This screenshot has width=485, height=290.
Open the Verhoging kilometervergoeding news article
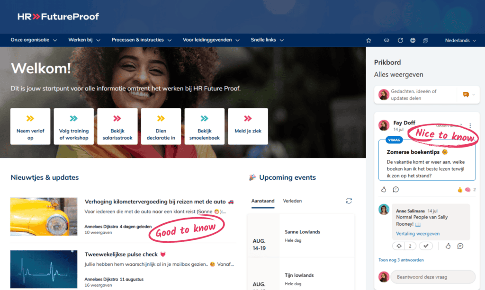coord(159,202)
